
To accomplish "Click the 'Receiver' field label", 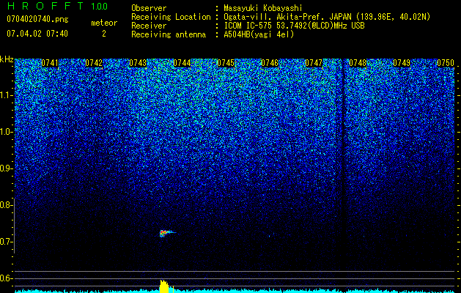I will pos(149,26).
